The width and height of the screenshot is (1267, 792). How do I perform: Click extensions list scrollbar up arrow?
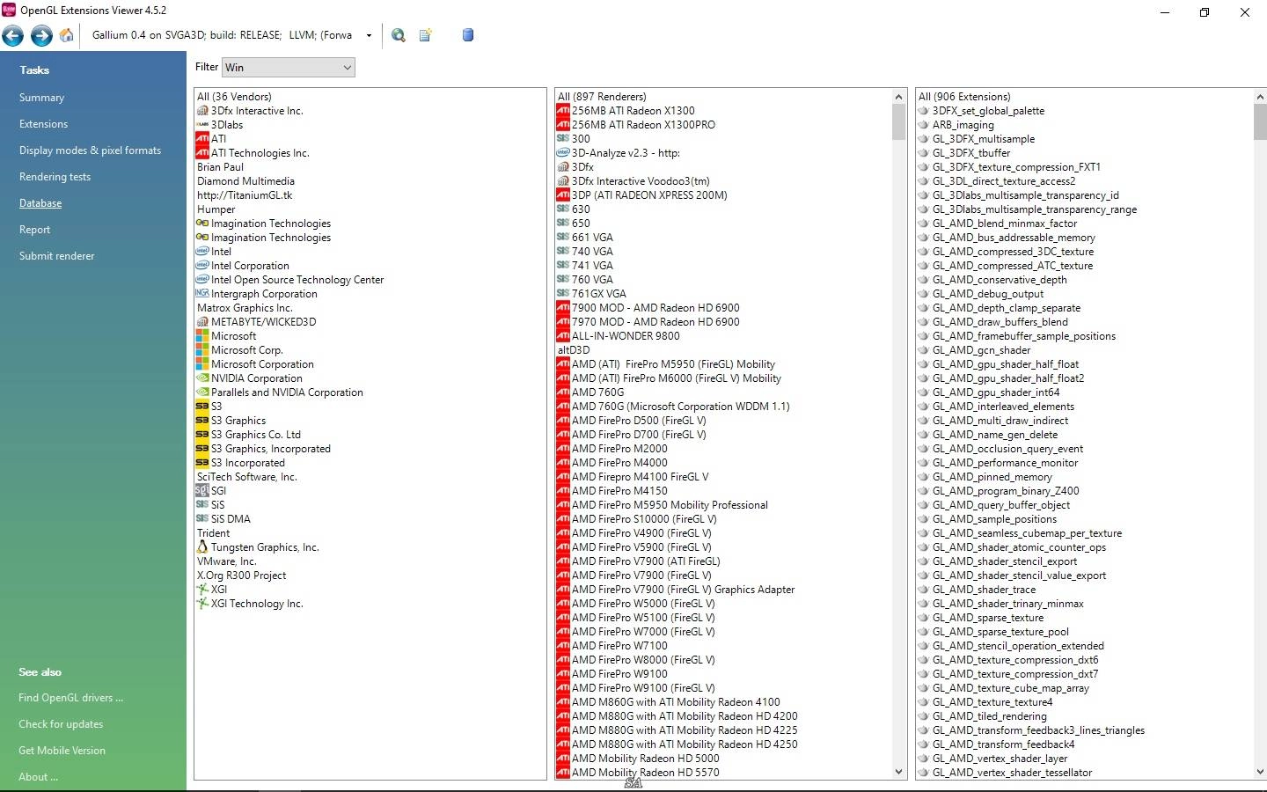pyautogui.click(x=1260, y=97)
